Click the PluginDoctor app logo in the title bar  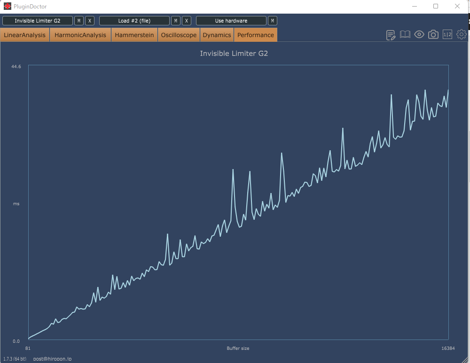pyautogui.click(x=7, y=6)
